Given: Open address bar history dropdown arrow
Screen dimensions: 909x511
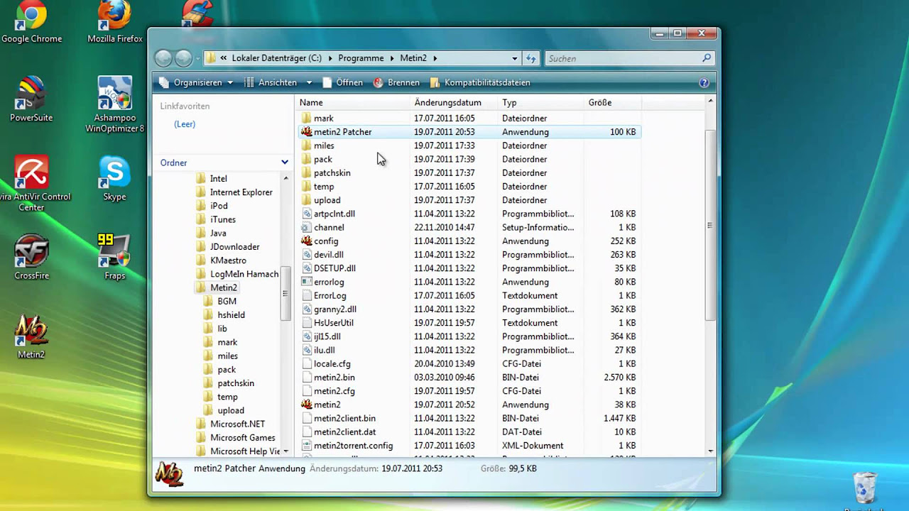Looking at the screenshot, I should click(x=515, y=58).
